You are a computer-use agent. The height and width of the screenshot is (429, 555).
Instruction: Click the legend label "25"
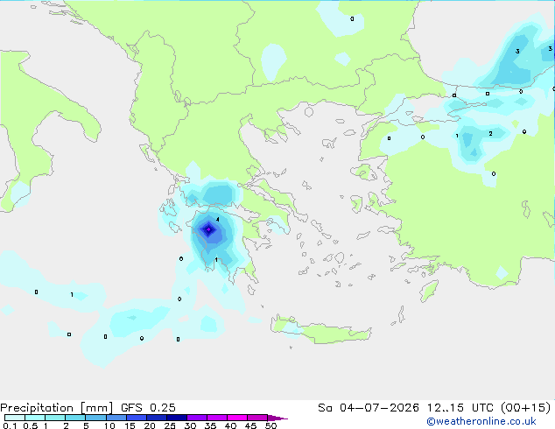170,425
